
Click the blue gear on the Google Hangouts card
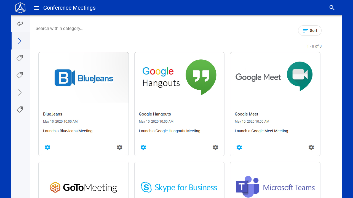pyautogui.click(x=143, y=147)
